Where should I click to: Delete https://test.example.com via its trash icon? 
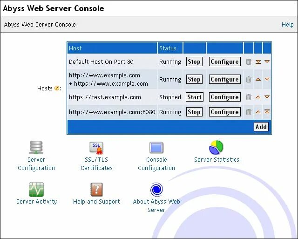point(249,97)
